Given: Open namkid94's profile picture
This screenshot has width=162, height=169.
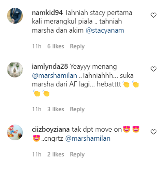Looking at the screenshot, I should (15, 16).
